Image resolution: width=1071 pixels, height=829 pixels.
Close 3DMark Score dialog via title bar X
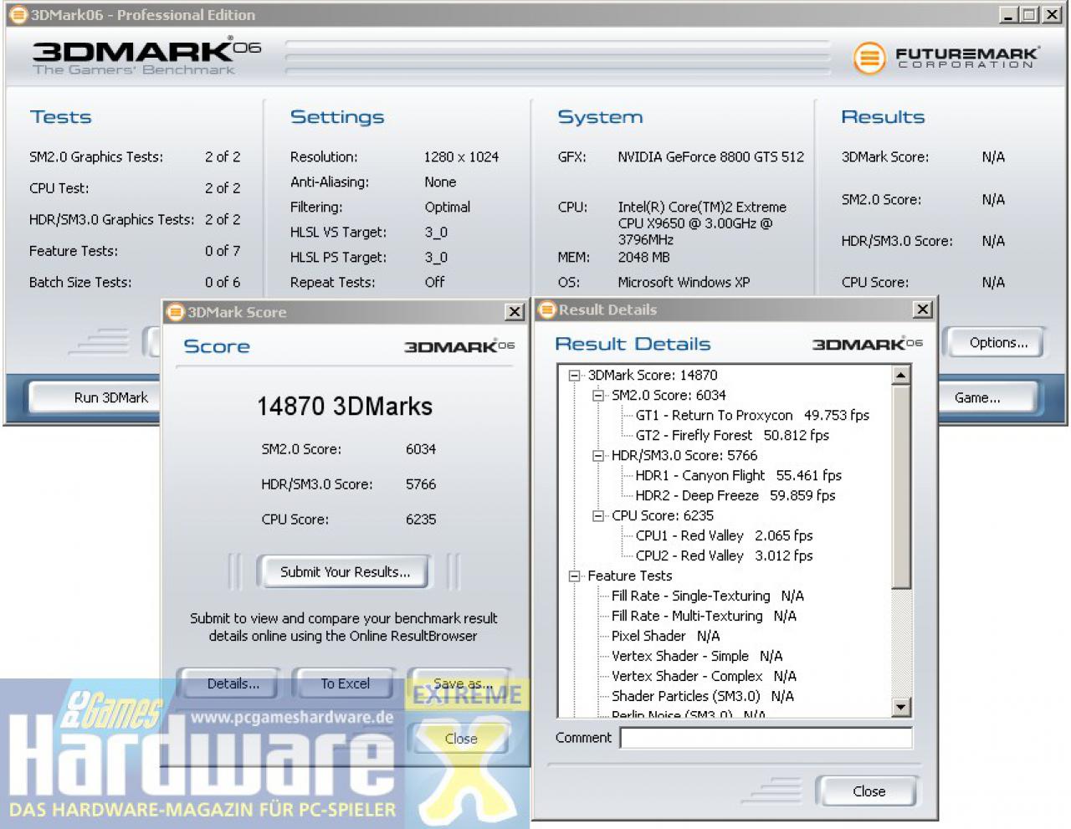(515, 312)
